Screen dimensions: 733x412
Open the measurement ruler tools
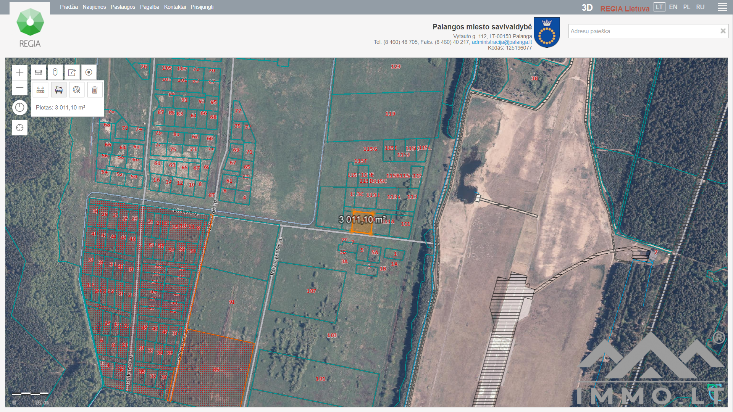(39, 72)
